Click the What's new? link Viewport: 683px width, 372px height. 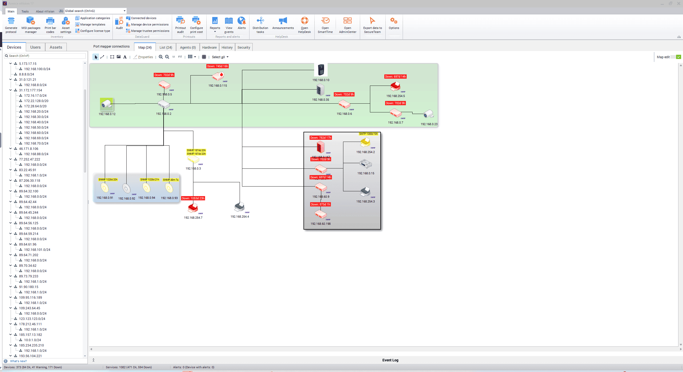point(18,361)
